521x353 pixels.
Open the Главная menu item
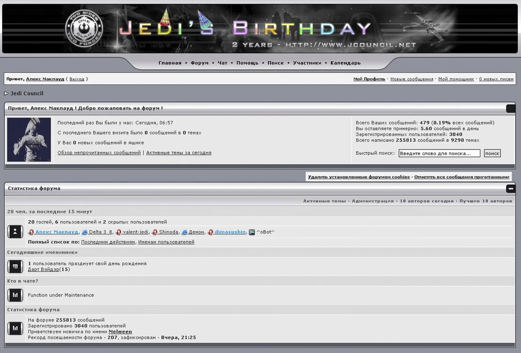pyautogui.click(x=170, y=63)
